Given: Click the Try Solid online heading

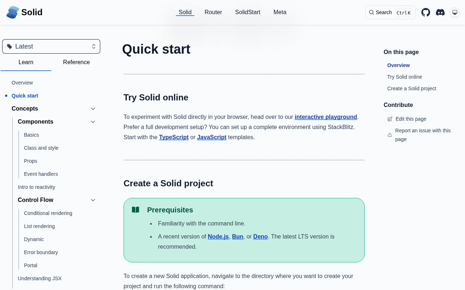Looking at the screenshot, I should coord(156,98).
